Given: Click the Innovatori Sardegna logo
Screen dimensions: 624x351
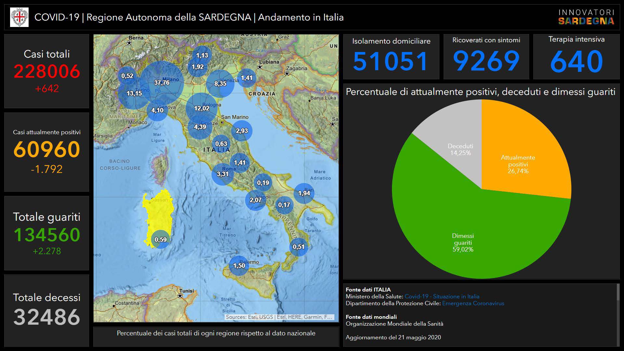Looking at the screenshot, I should click(x=586, y=17).
